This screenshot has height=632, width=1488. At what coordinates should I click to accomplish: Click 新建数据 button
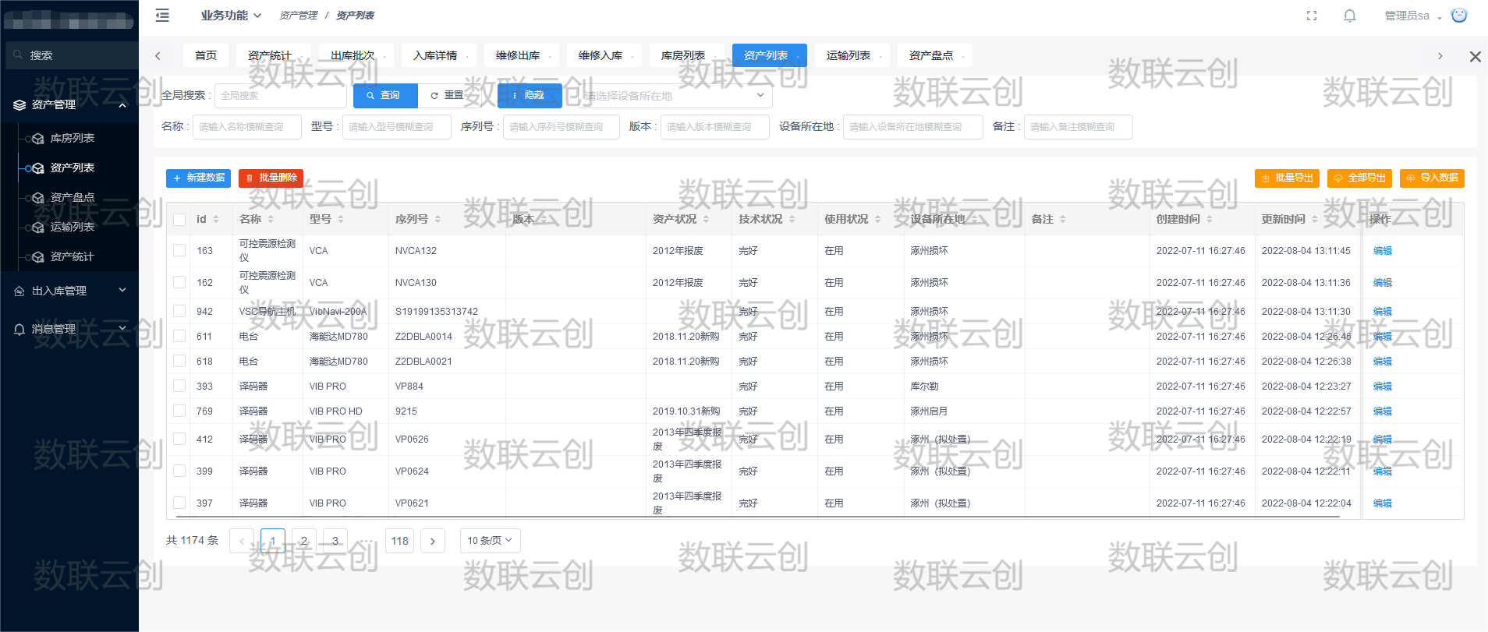point(198,178)
